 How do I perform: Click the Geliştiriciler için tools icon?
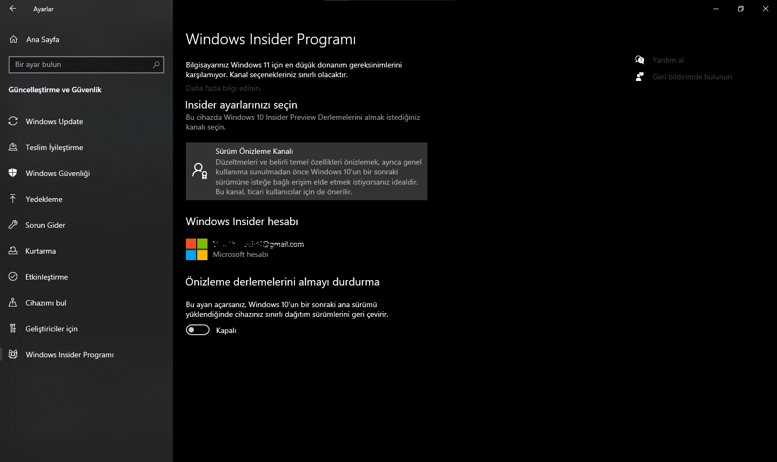pos(13,329)
